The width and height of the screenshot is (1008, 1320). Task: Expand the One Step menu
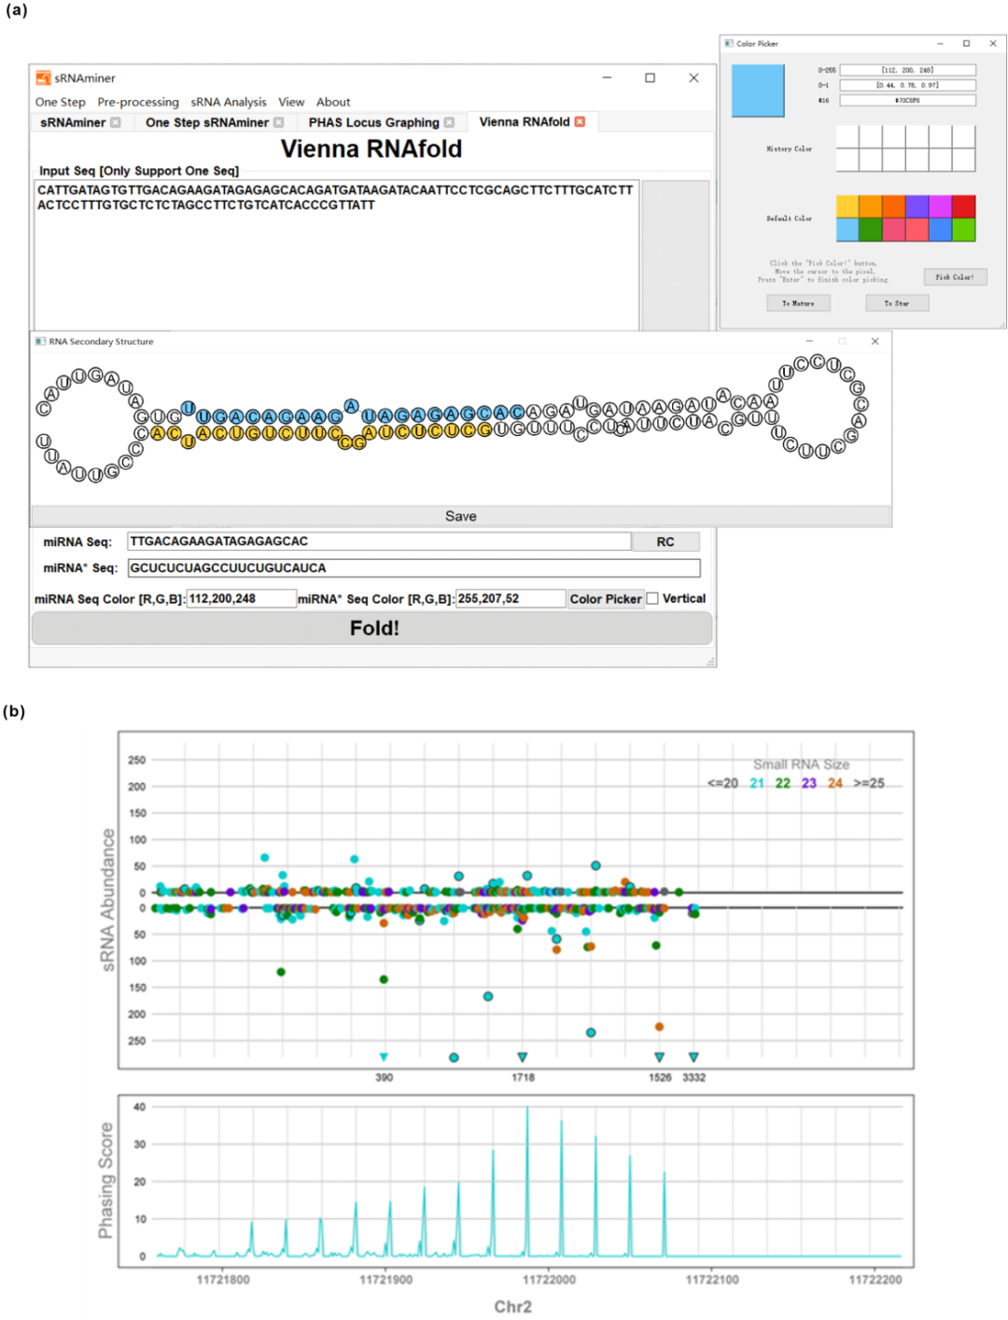point(60,102)
